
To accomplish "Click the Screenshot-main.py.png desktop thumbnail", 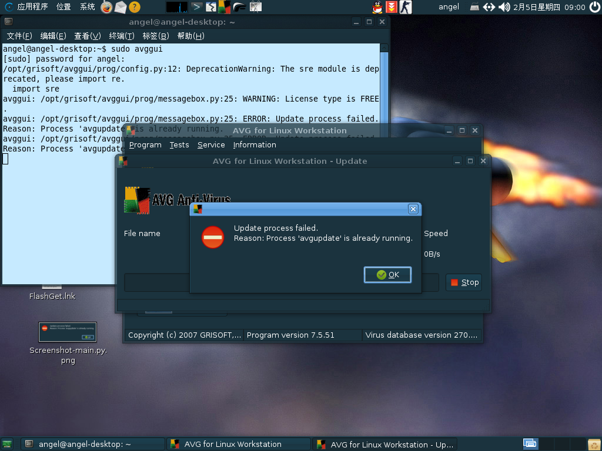I will 68,332.
